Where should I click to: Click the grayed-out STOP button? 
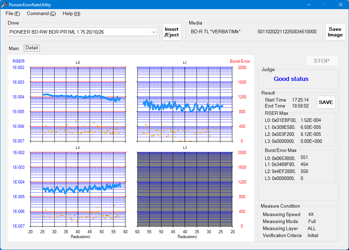[321, 61]
